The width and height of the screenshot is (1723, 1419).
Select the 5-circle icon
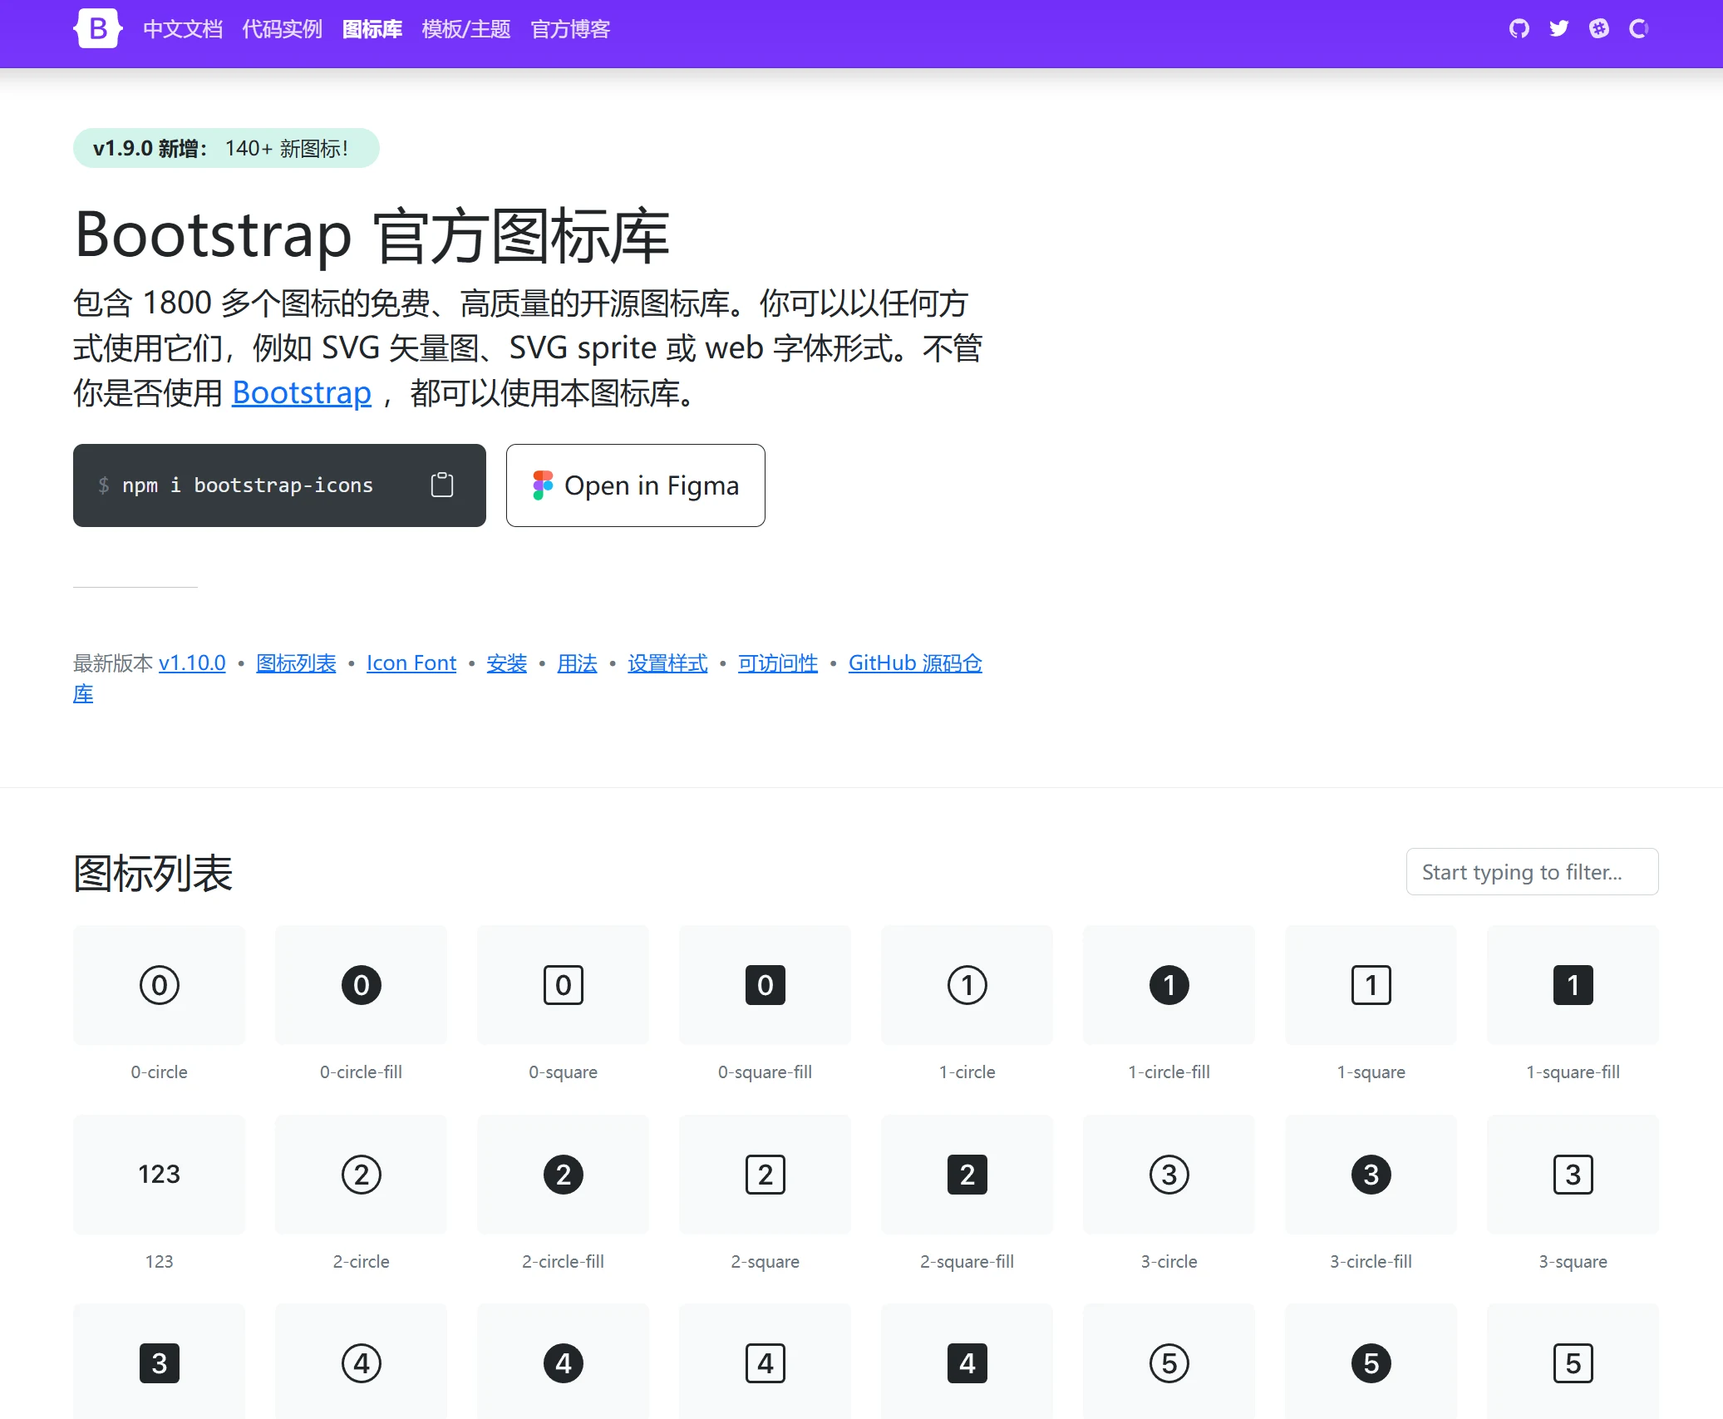pyautogui.click(x=1169, y=1361)
